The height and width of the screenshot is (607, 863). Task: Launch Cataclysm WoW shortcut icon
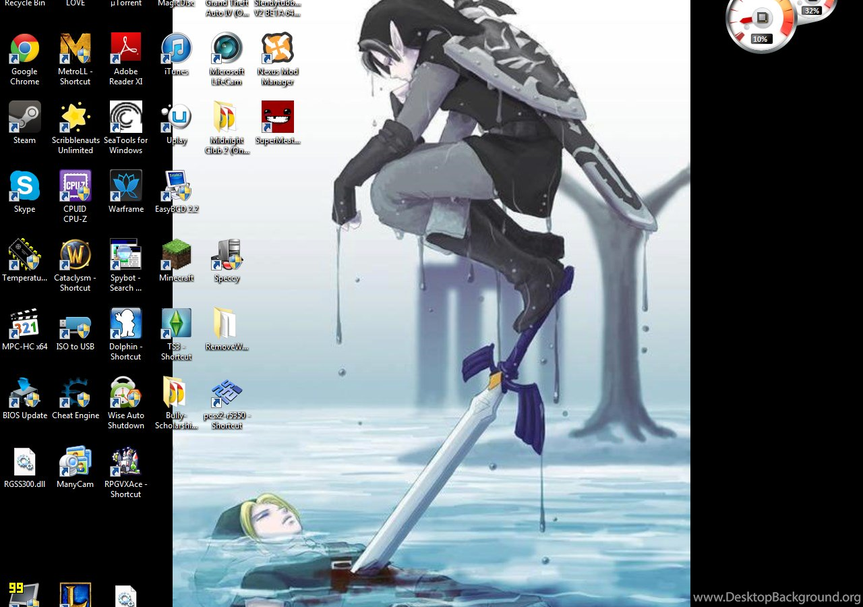click(75, 254)
